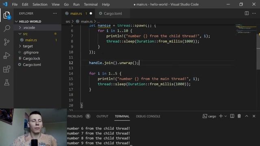The width and height of the screenshot is (260, 146).
Task: Minimize the VS Code window
Action: pyautogui.click(x=228, y=4)
